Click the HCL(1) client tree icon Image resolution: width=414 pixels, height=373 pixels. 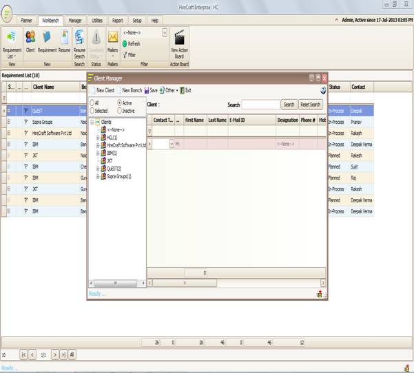coord(103,138)
